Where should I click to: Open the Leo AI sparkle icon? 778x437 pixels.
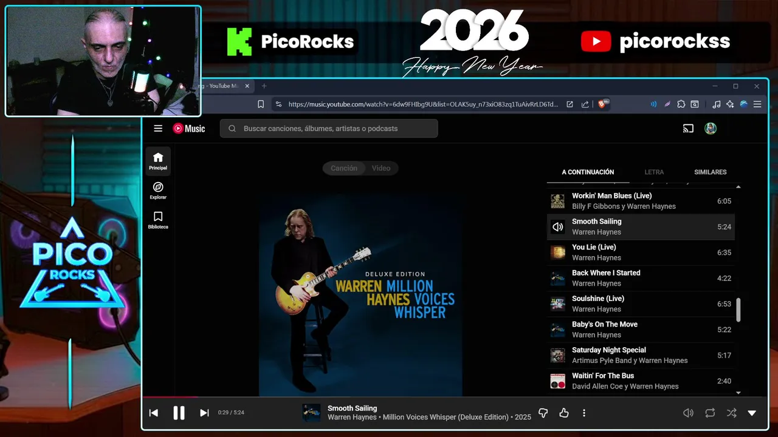click(x=730, y=104)
